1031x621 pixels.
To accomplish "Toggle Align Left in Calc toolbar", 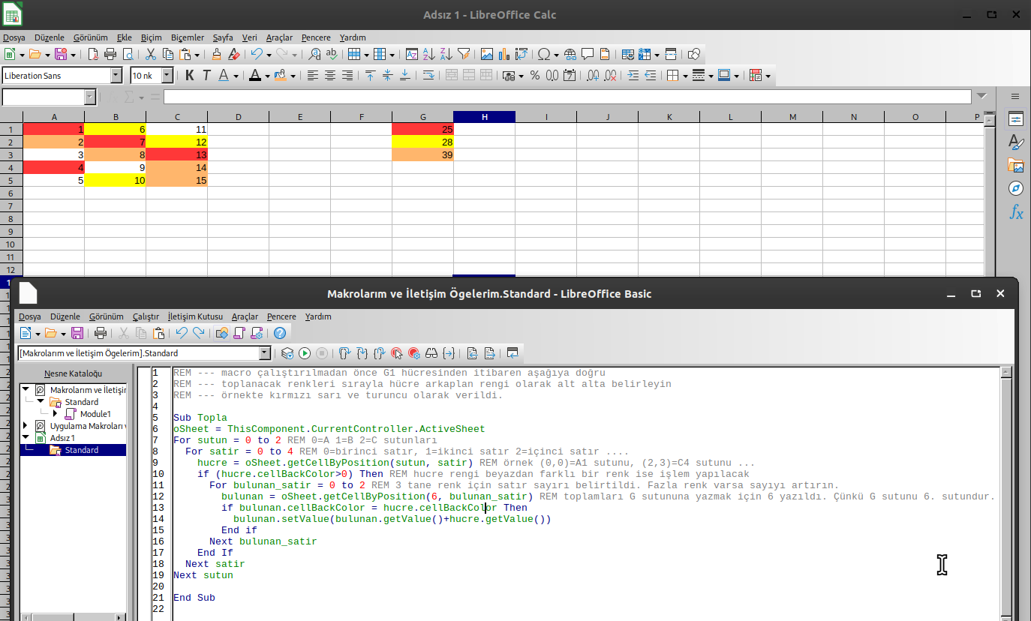I will pyautogui.click(x=313, y=75).
